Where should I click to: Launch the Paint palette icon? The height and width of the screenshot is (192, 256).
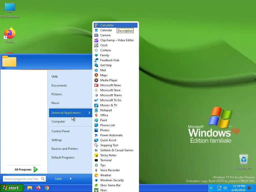point(96,120)
